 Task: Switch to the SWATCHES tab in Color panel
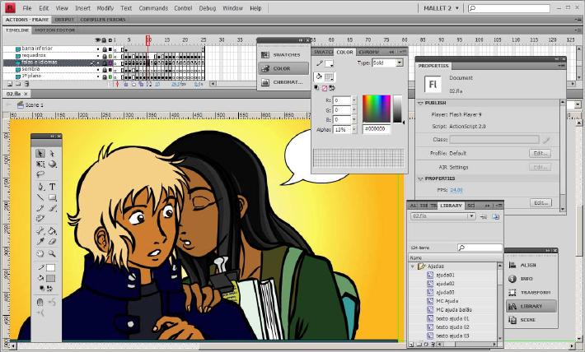click(323, 52)
